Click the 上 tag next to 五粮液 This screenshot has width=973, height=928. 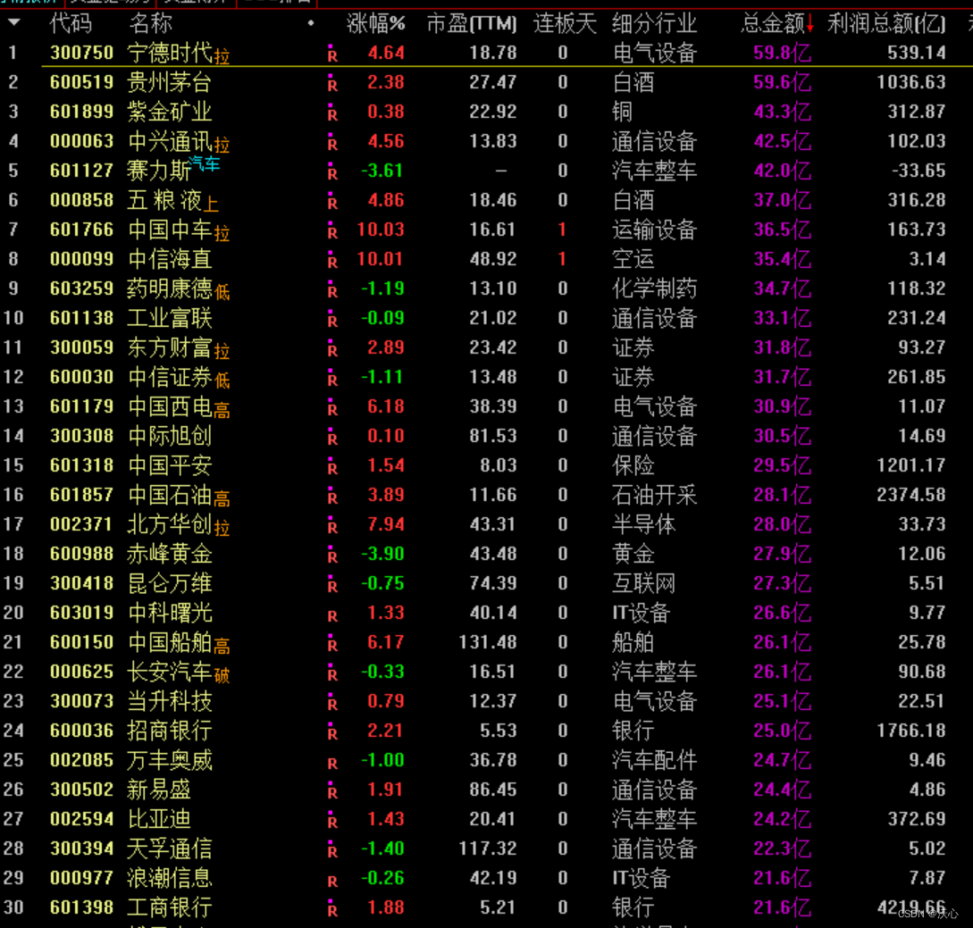point(211,204)
